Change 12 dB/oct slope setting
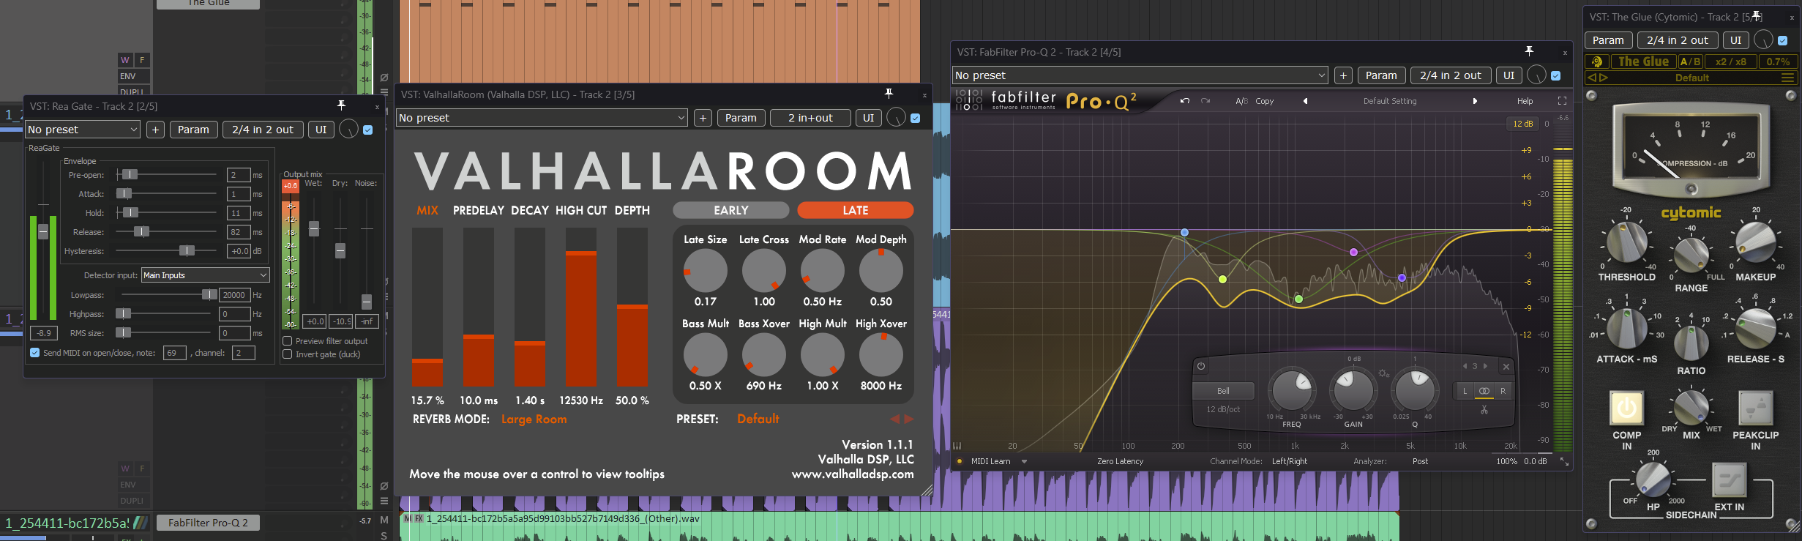Screen dimensions: 1802x541 1223,409
